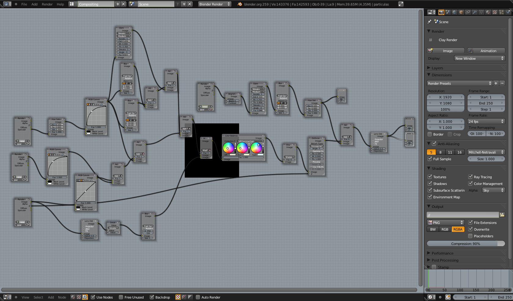Select the Object properties cube icon

[x=461, y=12]
